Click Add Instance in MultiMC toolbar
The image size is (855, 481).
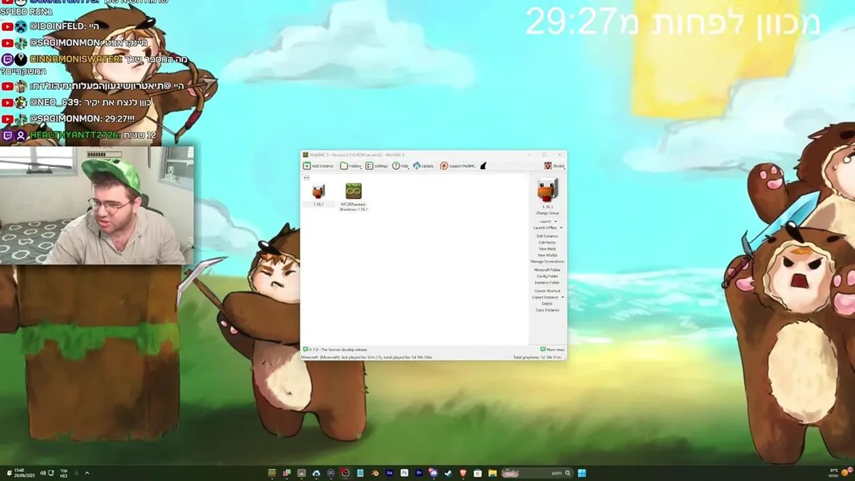[319, 166]
